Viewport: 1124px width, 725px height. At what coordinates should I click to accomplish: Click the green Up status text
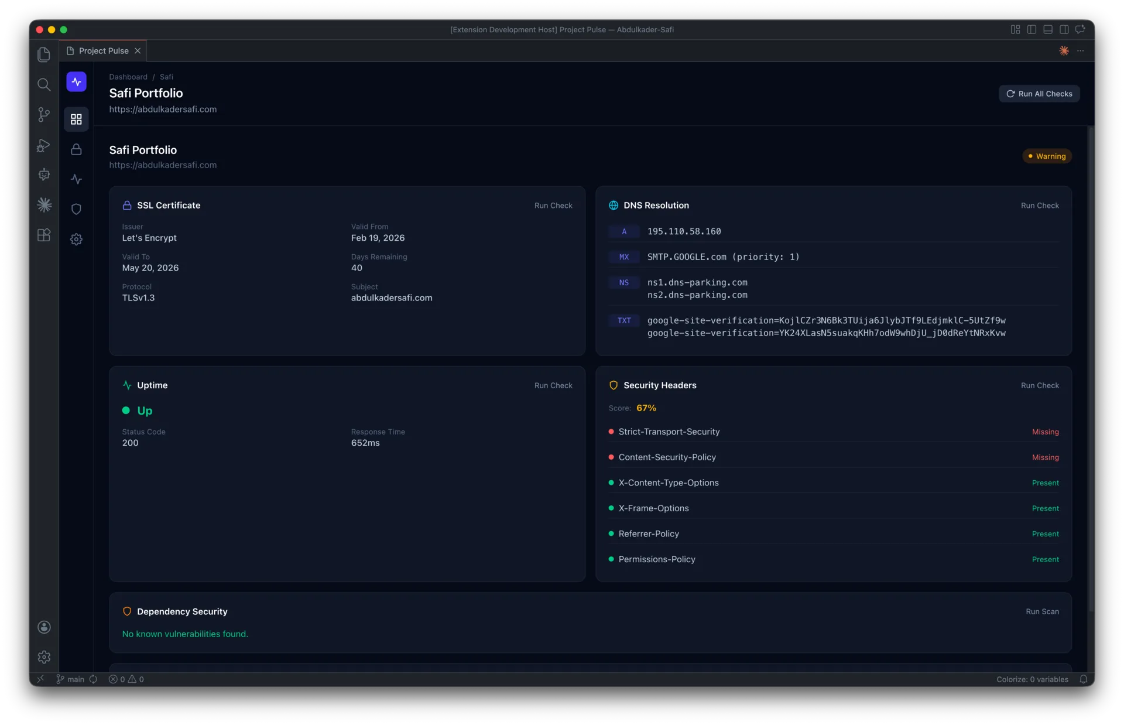[x=145, y=411]
